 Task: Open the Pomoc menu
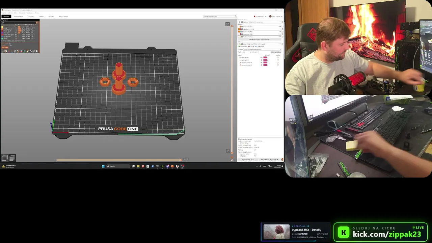pos(37,13)
